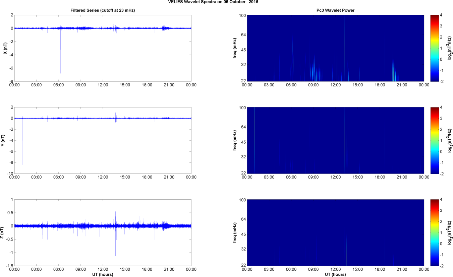Click the 'freq (mHz)' label of the Z spectrogram
453x277 pixels.
click(235, 232)
